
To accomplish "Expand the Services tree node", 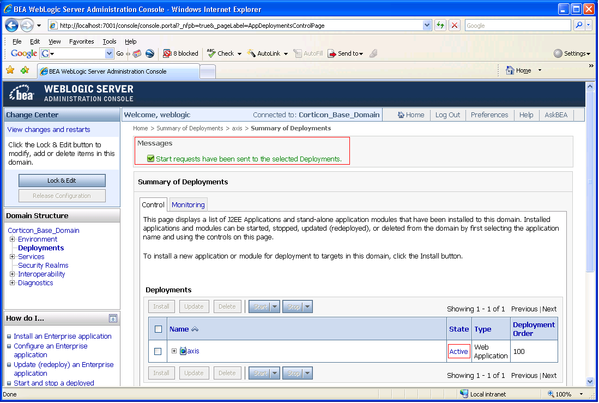I will 12,257.
